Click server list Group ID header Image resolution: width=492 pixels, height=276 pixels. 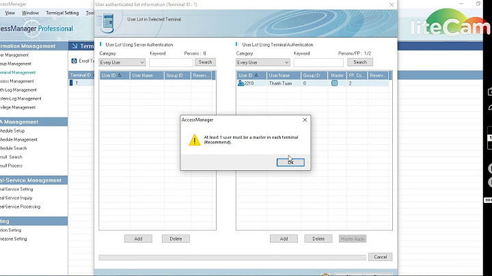177,75
